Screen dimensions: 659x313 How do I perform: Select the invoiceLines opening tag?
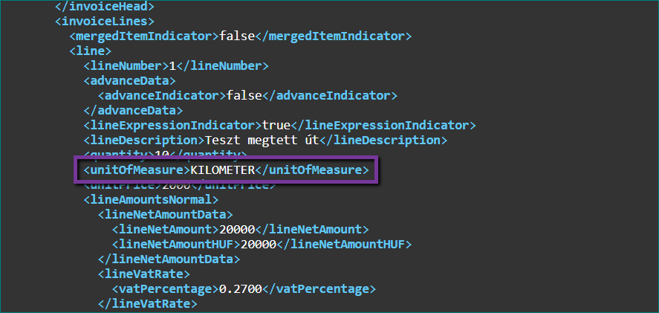point(105,21)
